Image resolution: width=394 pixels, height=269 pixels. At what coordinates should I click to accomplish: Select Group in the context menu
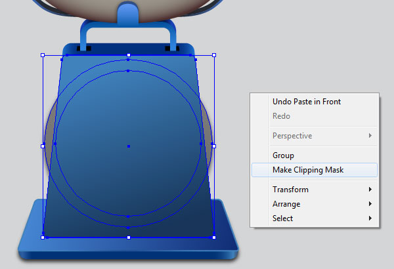tap(283, 155)
